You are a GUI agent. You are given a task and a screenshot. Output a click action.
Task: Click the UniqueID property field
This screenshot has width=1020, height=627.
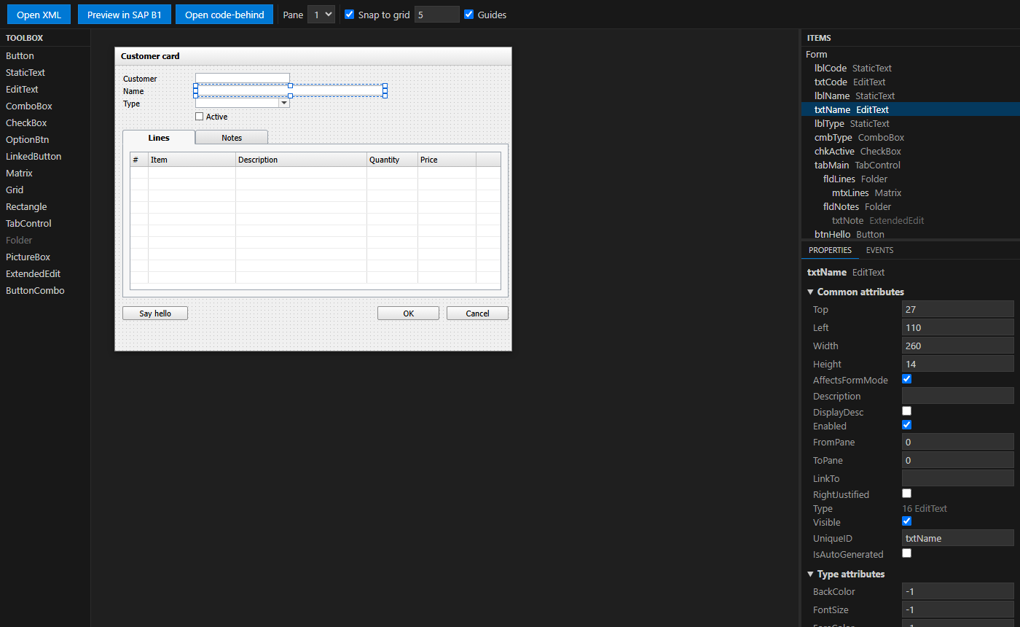(957, 538)
